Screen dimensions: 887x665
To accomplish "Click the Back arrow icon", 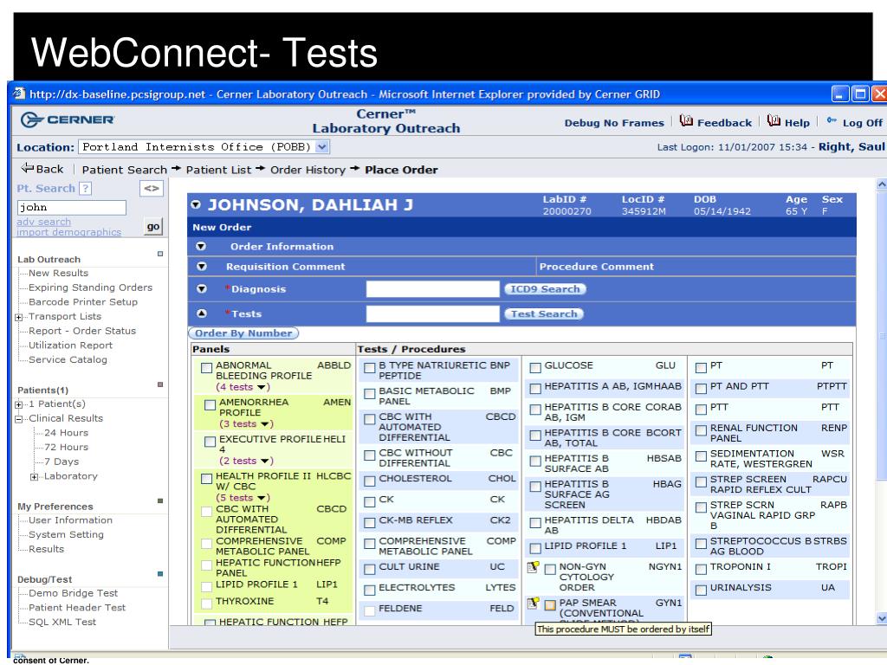I will pyautogui.click(x=27, y=168).
